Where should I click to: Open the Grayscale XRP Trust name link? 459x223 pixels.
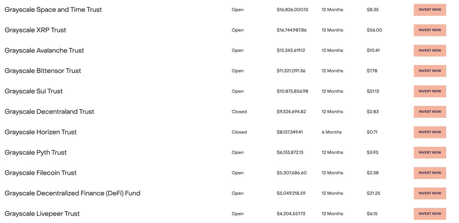click(x=35, y=30)
